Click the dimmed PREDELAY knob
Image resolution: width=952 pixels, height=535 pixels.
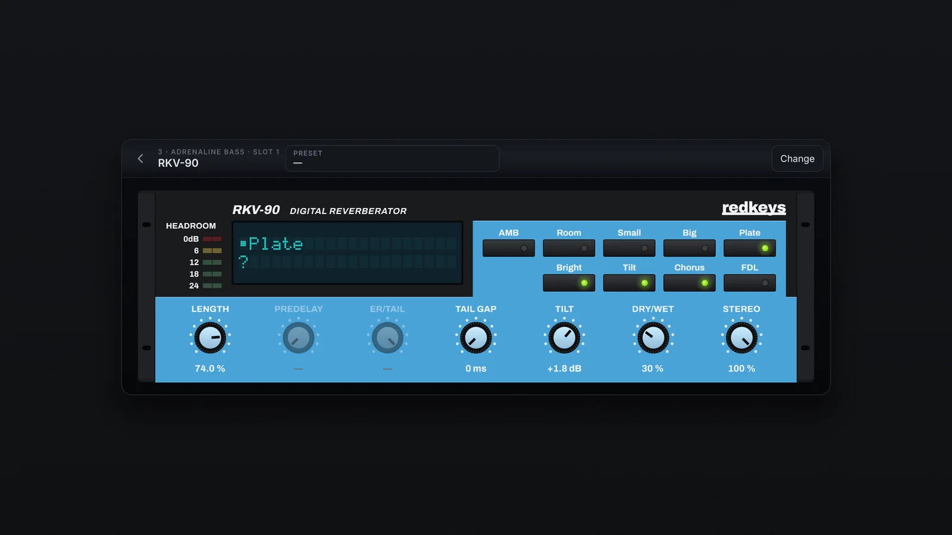[299, 338]
